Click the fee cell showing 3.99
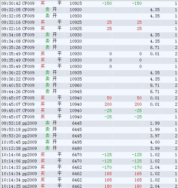 point(155,148)
